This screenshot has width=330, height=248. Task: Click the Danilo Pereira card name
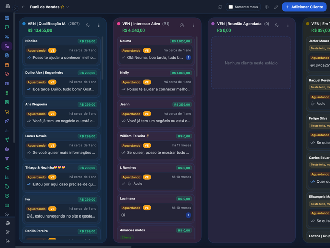pos(37,231)
